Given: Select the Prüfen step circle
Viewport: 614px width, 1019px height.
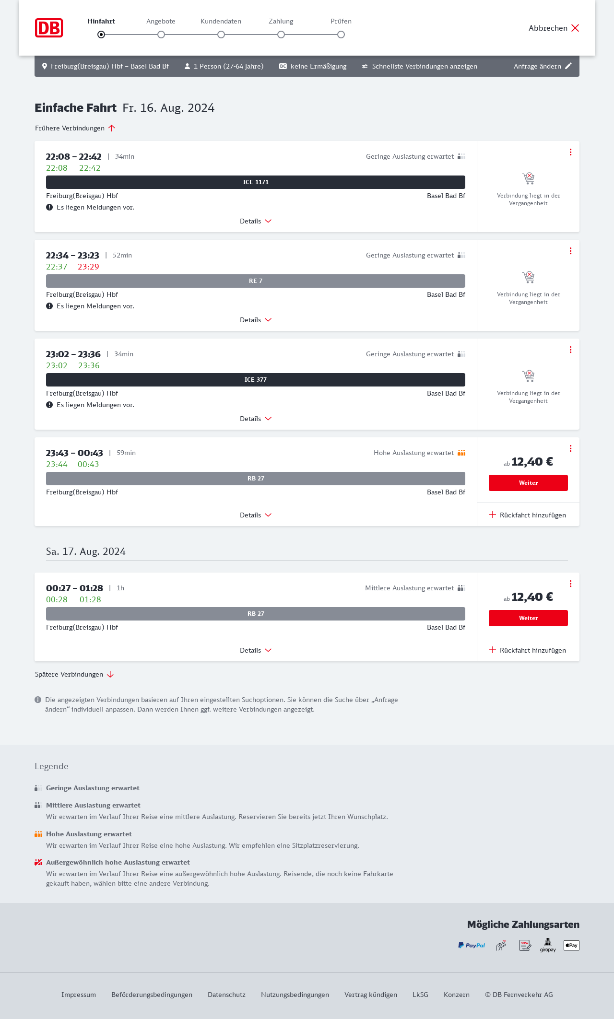Looking at the screenshot, I should click(x=341, y=35).
